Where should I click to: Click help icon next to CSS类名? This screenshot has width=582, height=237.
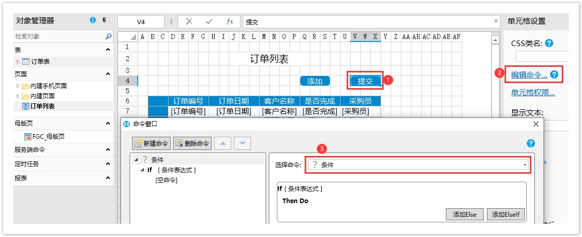point(549,43)
